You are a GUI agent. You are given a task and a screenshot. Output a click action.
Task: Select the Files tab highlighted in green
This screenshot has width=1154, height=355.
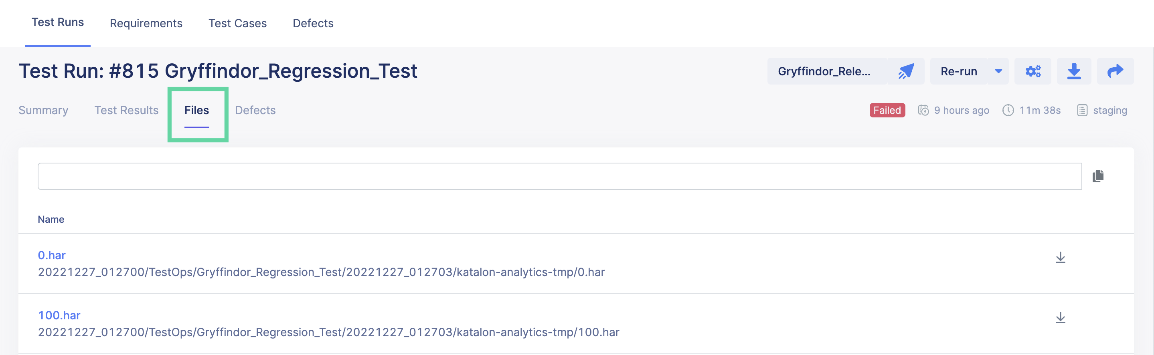point(197,110)
